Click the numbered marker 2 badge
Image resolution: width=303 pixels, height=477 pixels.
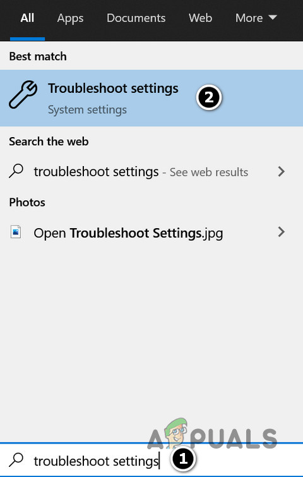209,98
